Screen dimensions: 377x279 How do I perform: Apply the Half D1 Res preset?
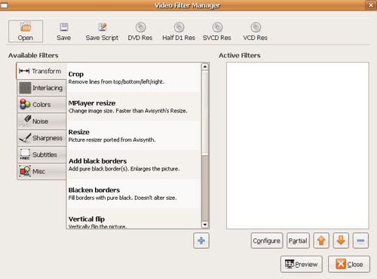(179, 32)
